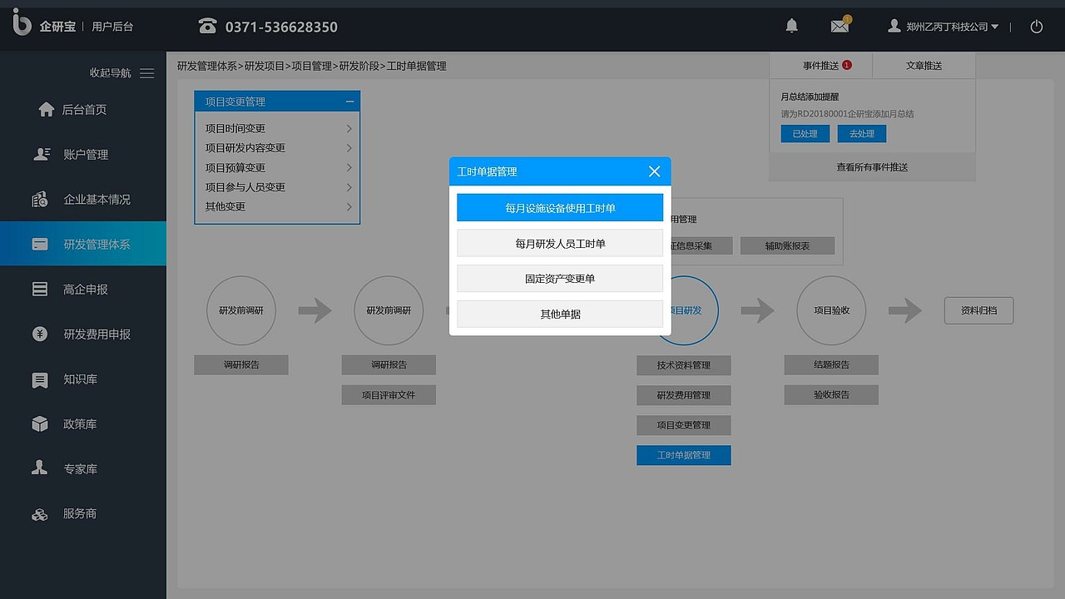
Task: Click the 去处理 button
Action: [862, 133]
